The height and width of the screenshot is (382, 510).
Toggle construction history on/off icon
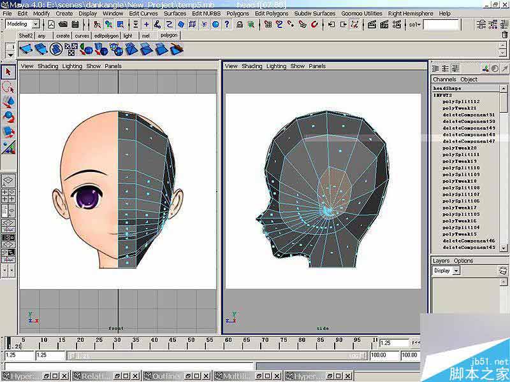[355, 24]
